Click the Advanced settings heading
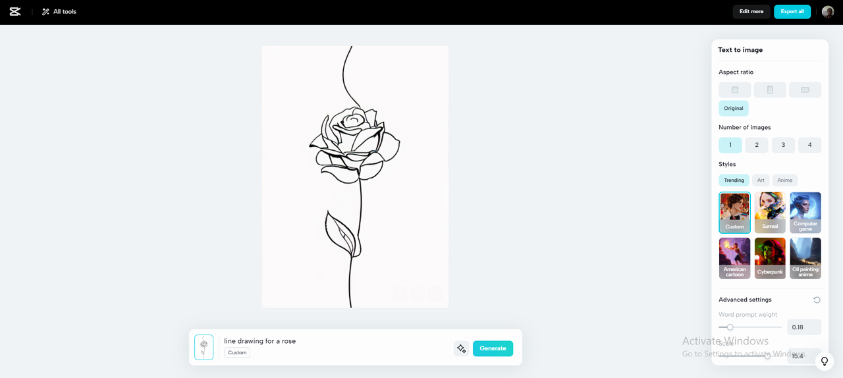843x378 pixels. 745,300
